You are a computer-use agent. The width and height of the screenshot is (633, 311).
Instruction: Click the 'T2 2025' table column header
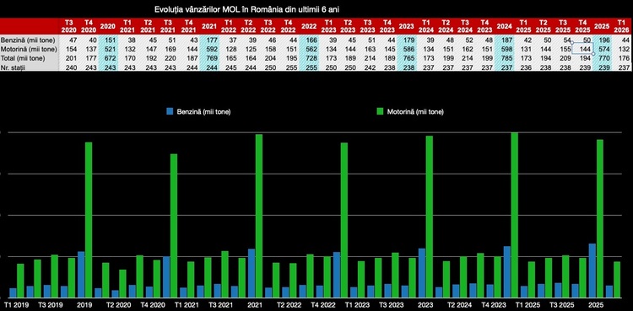544,26
